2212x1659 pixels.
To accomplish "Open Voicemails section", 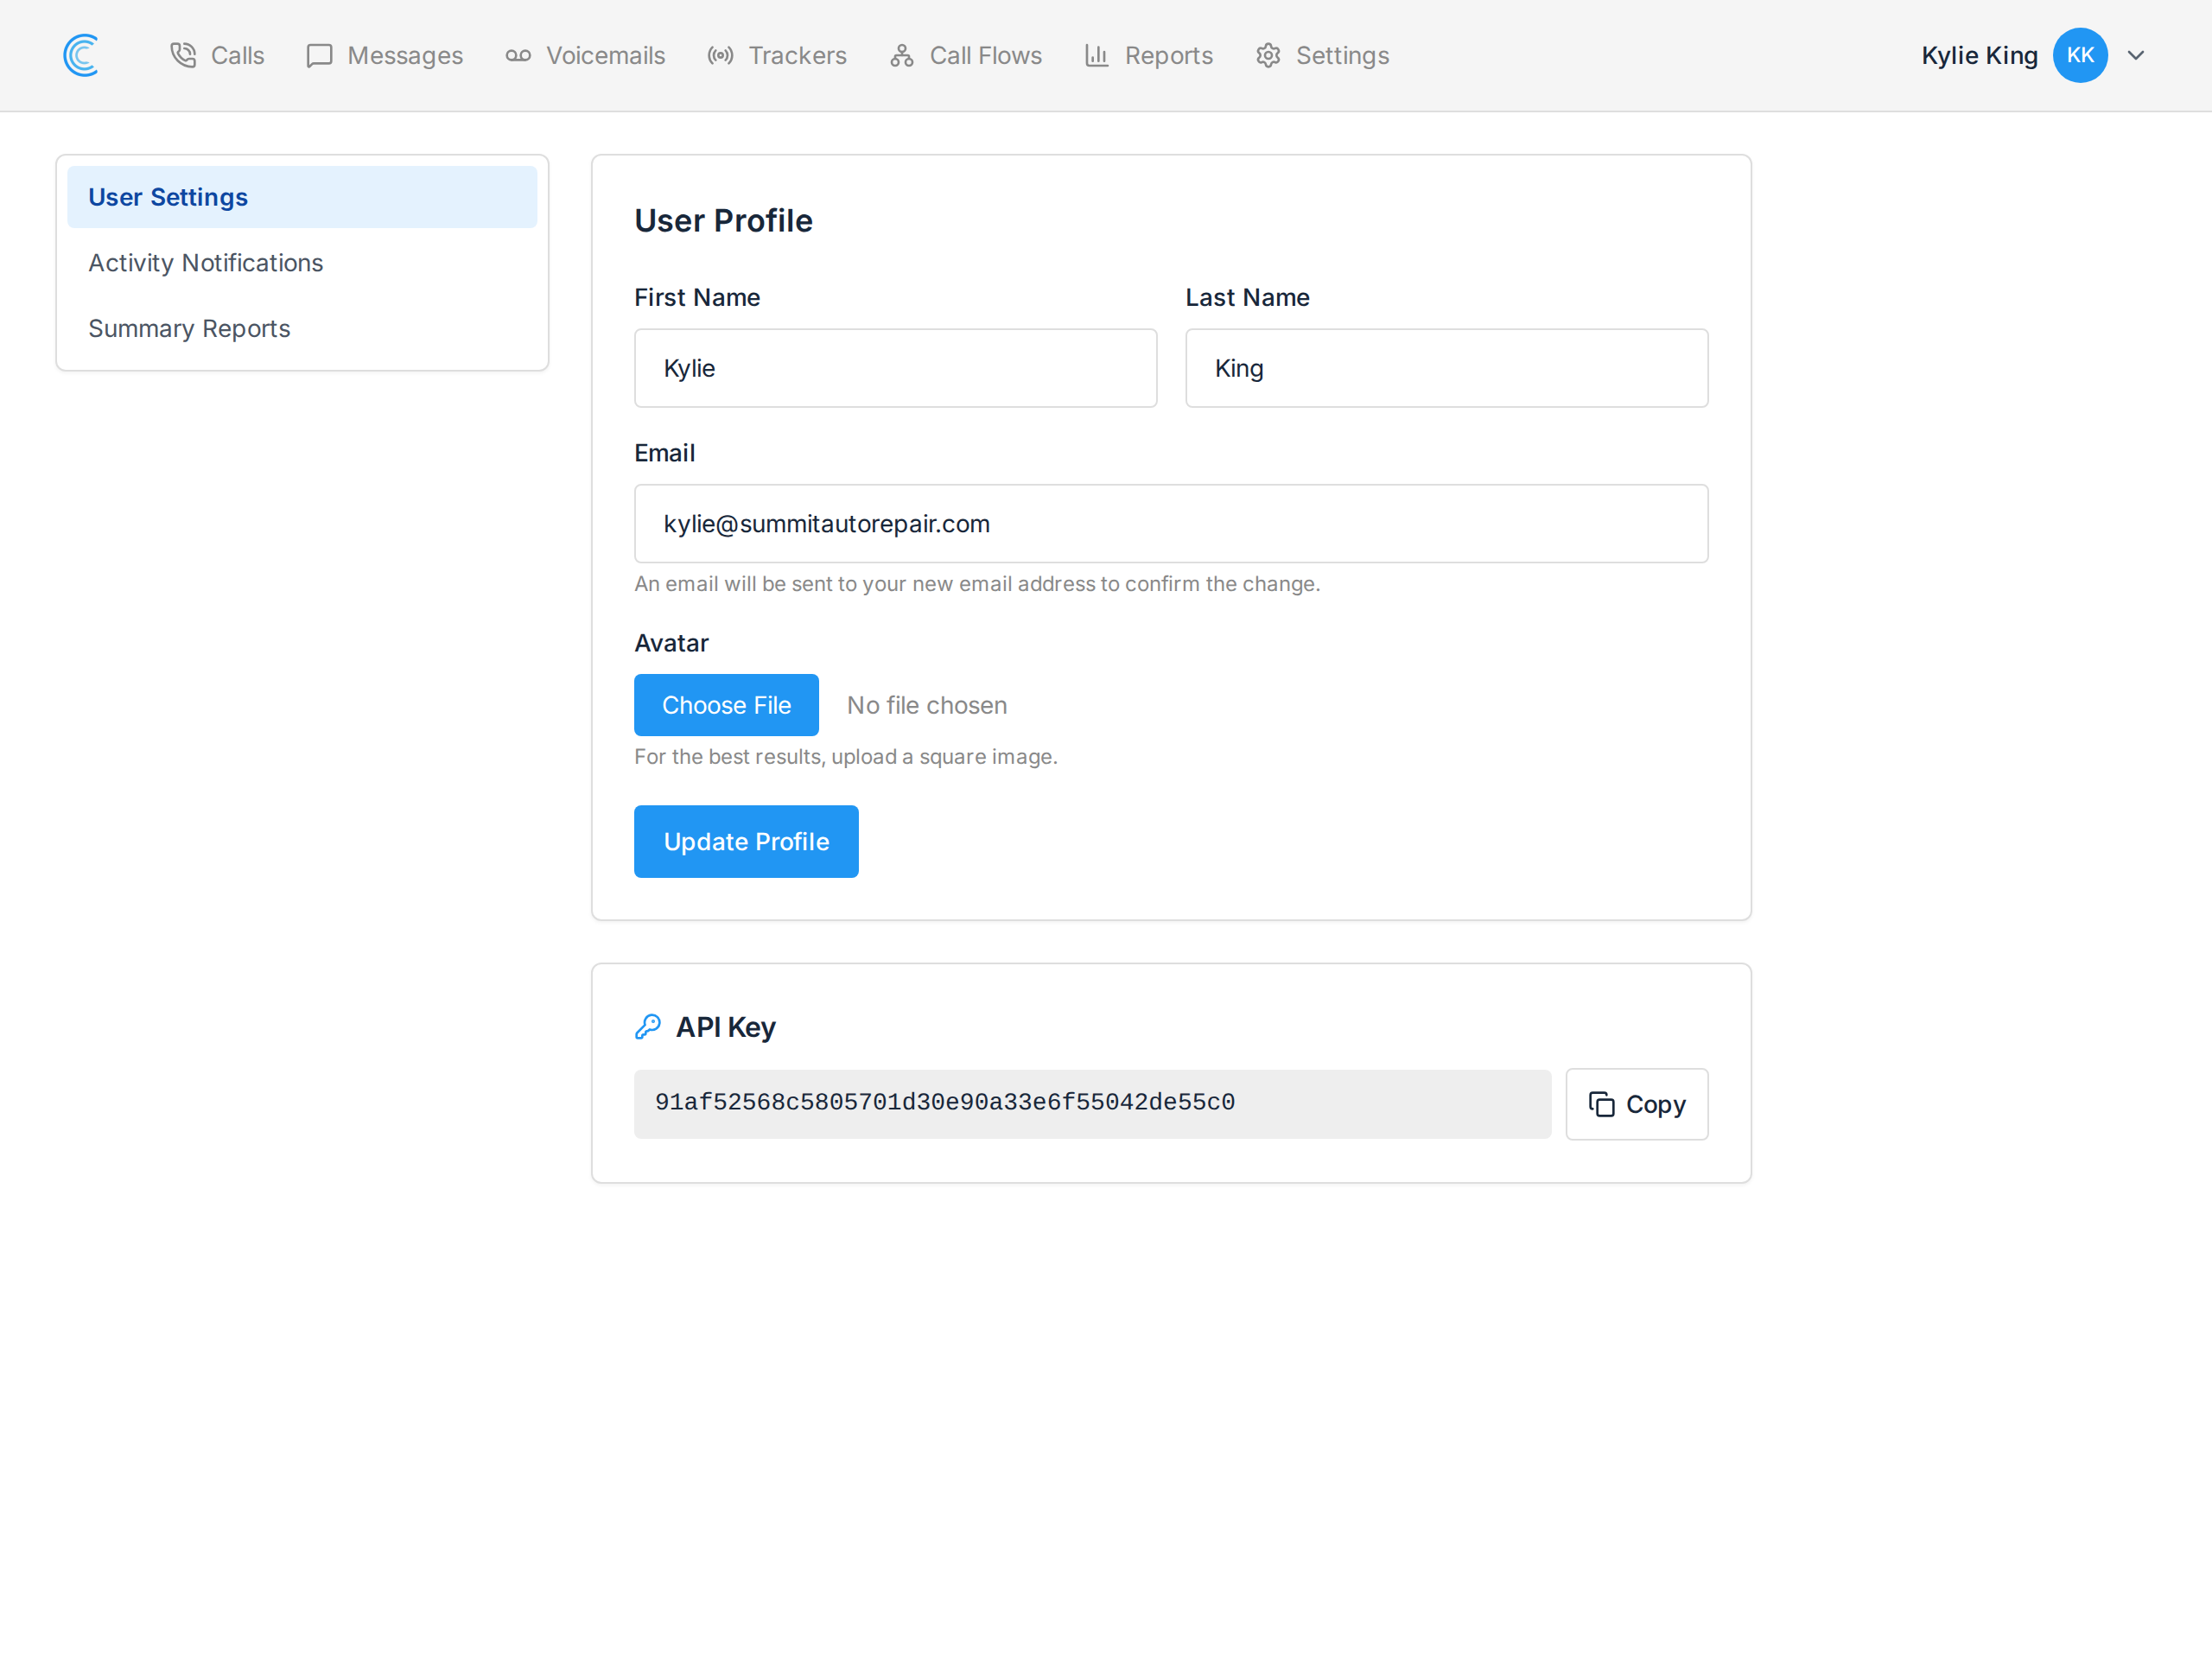I will click(585, 55).
